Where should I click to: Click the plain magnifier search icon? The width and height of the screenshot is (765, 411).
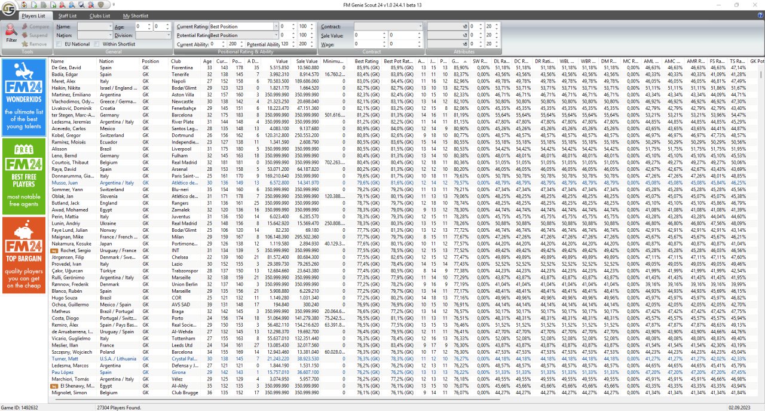click(x=81, y=5)
